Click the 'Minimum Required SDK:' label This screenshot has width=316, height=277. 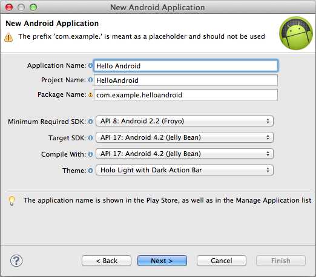47,122
